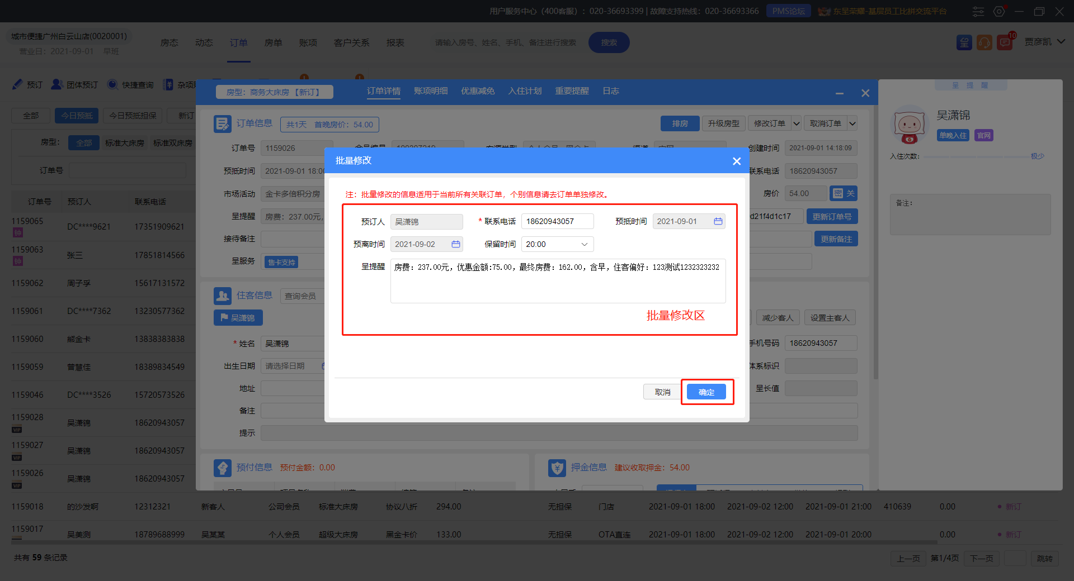1074x581 pixels.
Task: Click the 吴潇锦 guest avatar
Action: (x=910, y=125)
